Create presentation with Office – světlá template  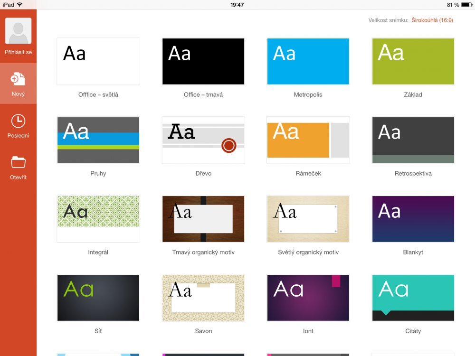pyautogui.click(x=98, y=61)
